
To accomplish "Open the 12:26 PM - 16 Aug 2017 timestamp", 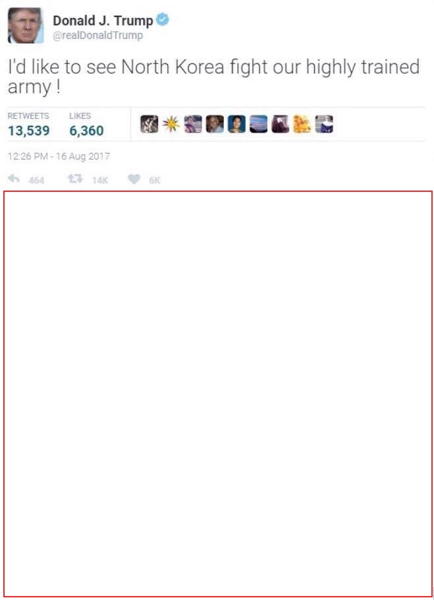I will pos(59,156).
